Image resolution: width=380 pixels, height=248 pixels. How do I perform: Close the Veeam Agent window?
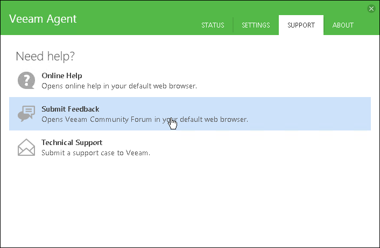[x=371, y=9]
